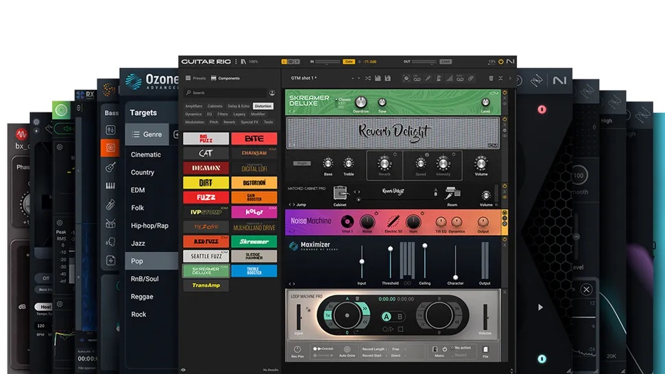Step to next Record Start value
This screenshot has height=374, width=665.
[x=405, y=356]
